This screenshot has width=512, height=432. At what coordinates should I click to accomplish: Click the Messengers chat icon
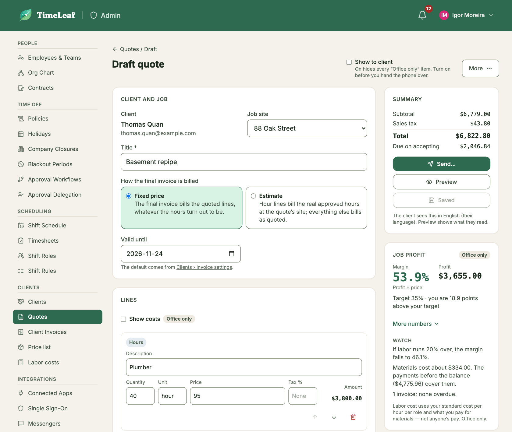21,424
